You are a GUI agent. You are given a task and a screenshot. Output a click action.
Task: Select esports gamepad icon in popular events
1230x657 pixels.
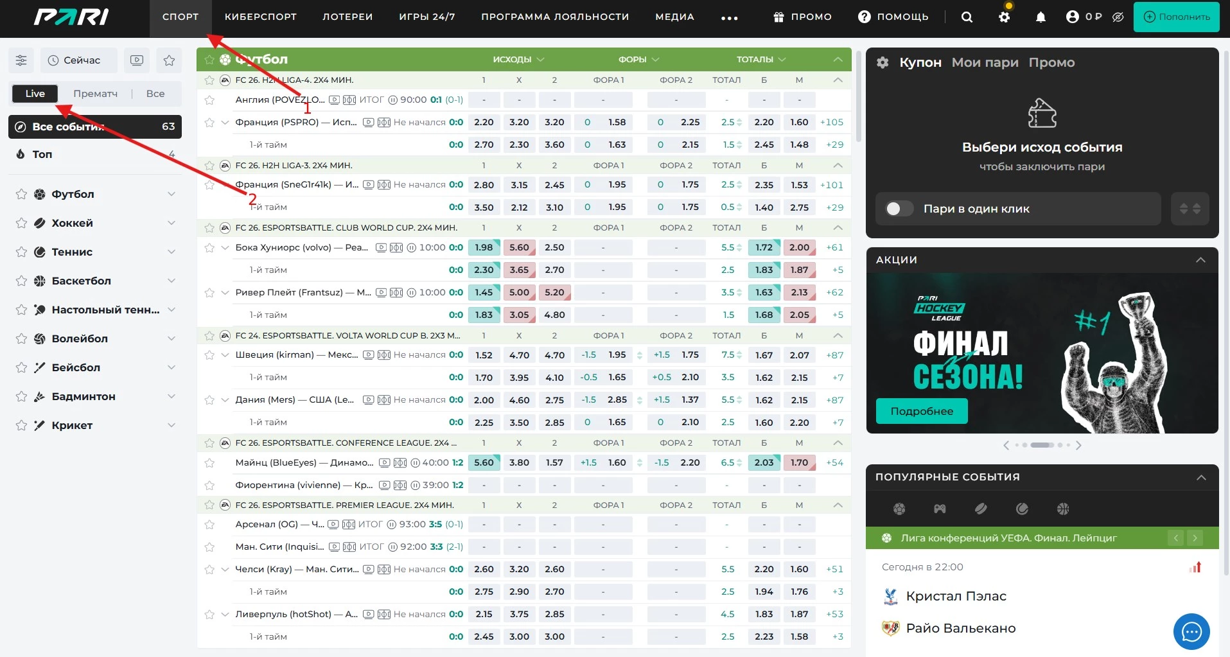(940, 509)
